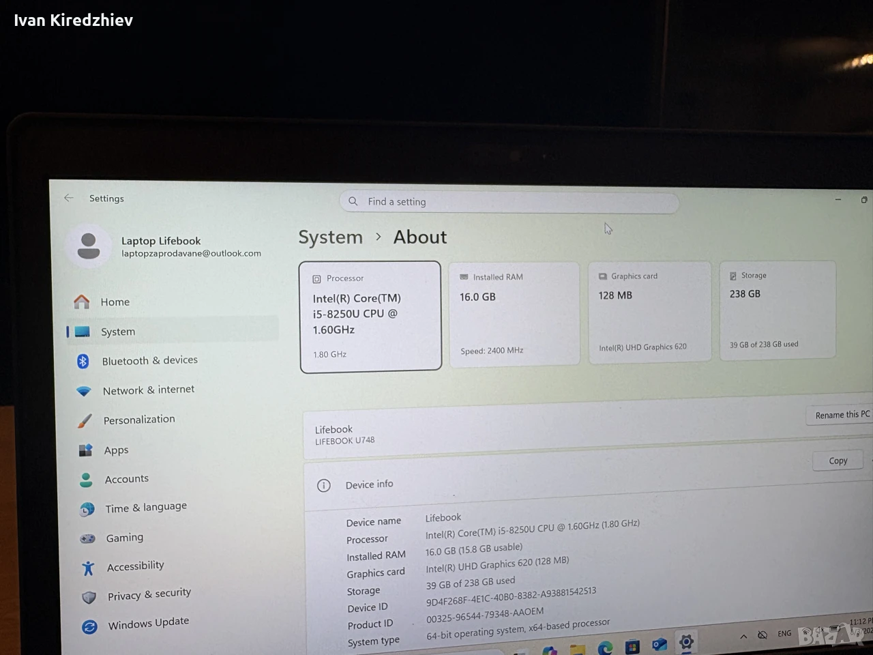Image resolution: width=873 pixels, height=655 pixels.
Task: Click the Accounts person icon
Action: (x=86, y=480)
